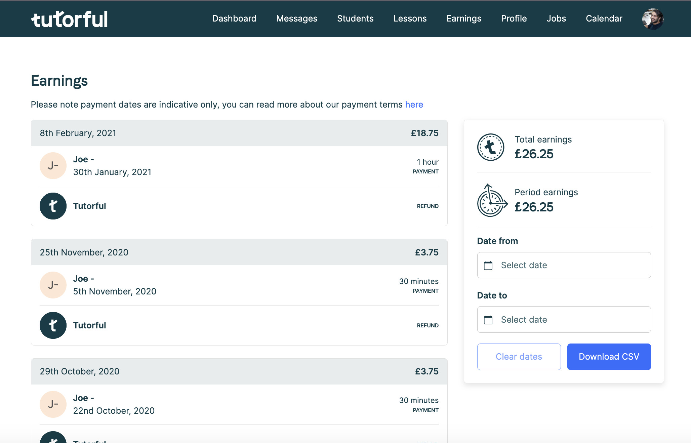
Task: Go to Jobs
Action: 556,18
